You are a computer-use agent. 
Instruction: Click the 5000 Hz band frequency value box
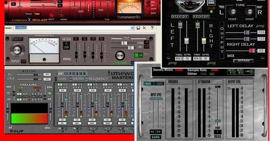[122, 123]
